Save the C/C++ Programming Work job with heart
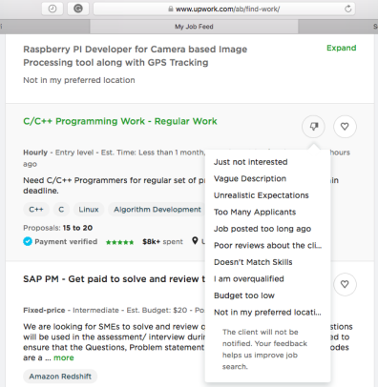This screenshot has width=378, height=387. (x=345, y=127)
